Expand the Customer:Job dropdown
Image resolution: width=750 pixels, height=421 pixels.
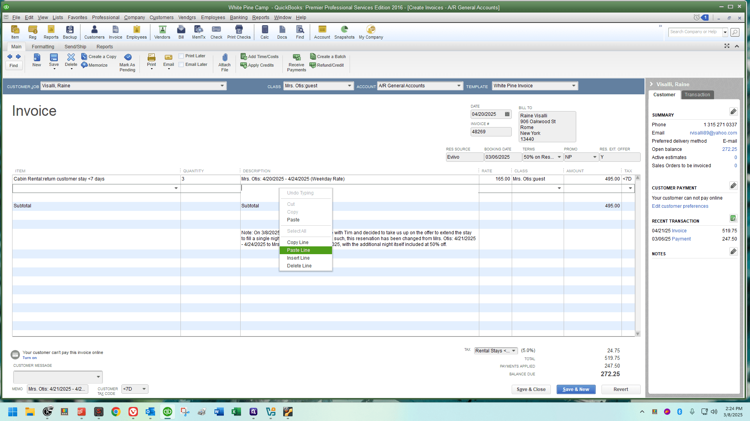(x=222, y=86)
